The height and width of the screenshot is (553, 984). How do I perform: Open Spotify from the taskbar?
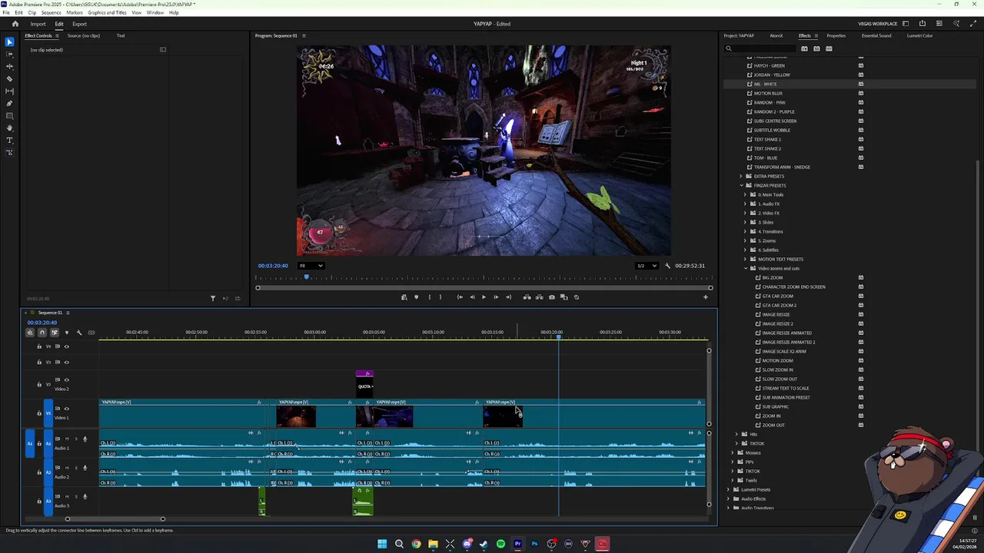(x=500, y=544)
